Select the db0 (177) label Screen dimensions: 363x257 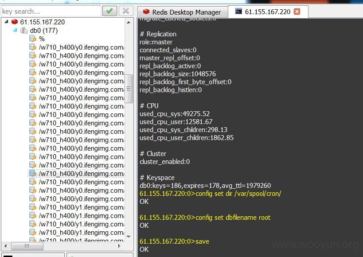44,31
